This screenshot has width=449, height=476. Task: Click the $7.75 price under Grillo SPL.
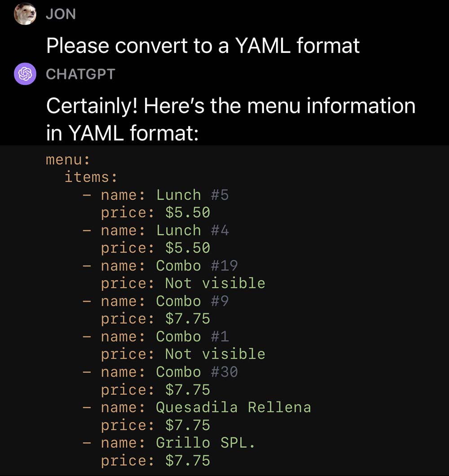tap(188, 461)
